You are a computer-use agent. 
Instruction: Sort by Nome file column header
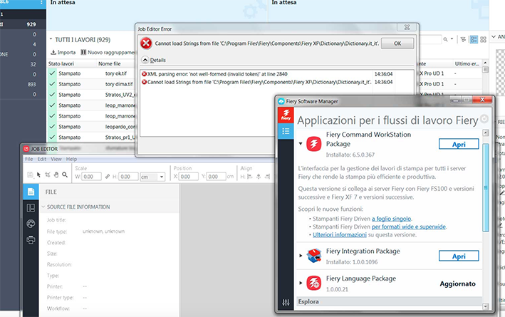click(110, 64)
